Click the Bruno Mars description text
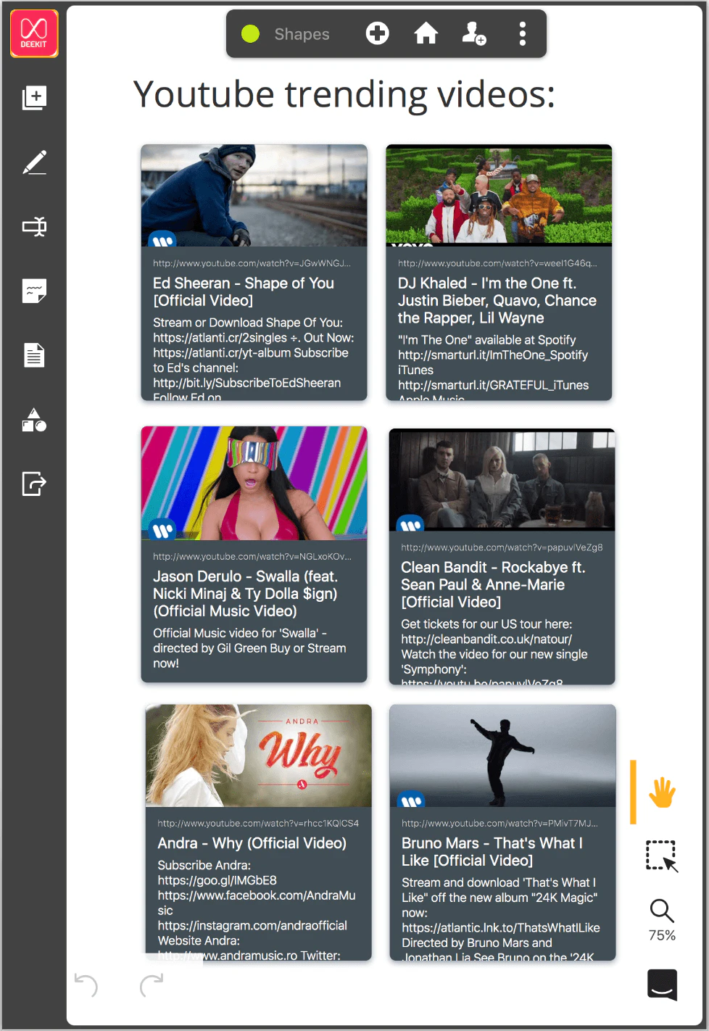 click(x=501, y=919)
